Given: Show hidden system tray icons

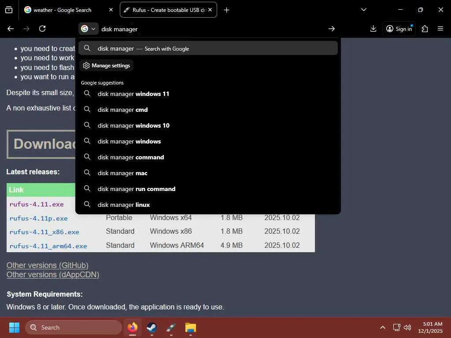Looking at the screenshot, I should tap(383, 327).
